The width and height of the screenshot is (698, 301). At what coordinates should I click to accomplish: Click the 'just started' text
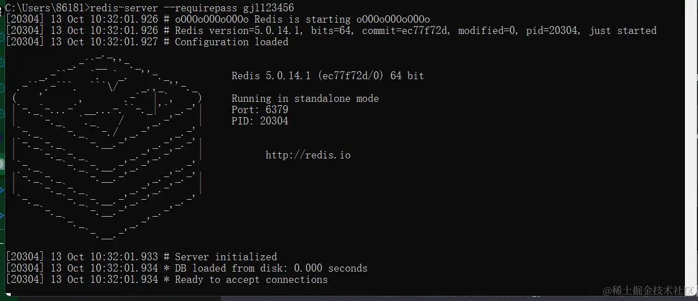(623, 31)
